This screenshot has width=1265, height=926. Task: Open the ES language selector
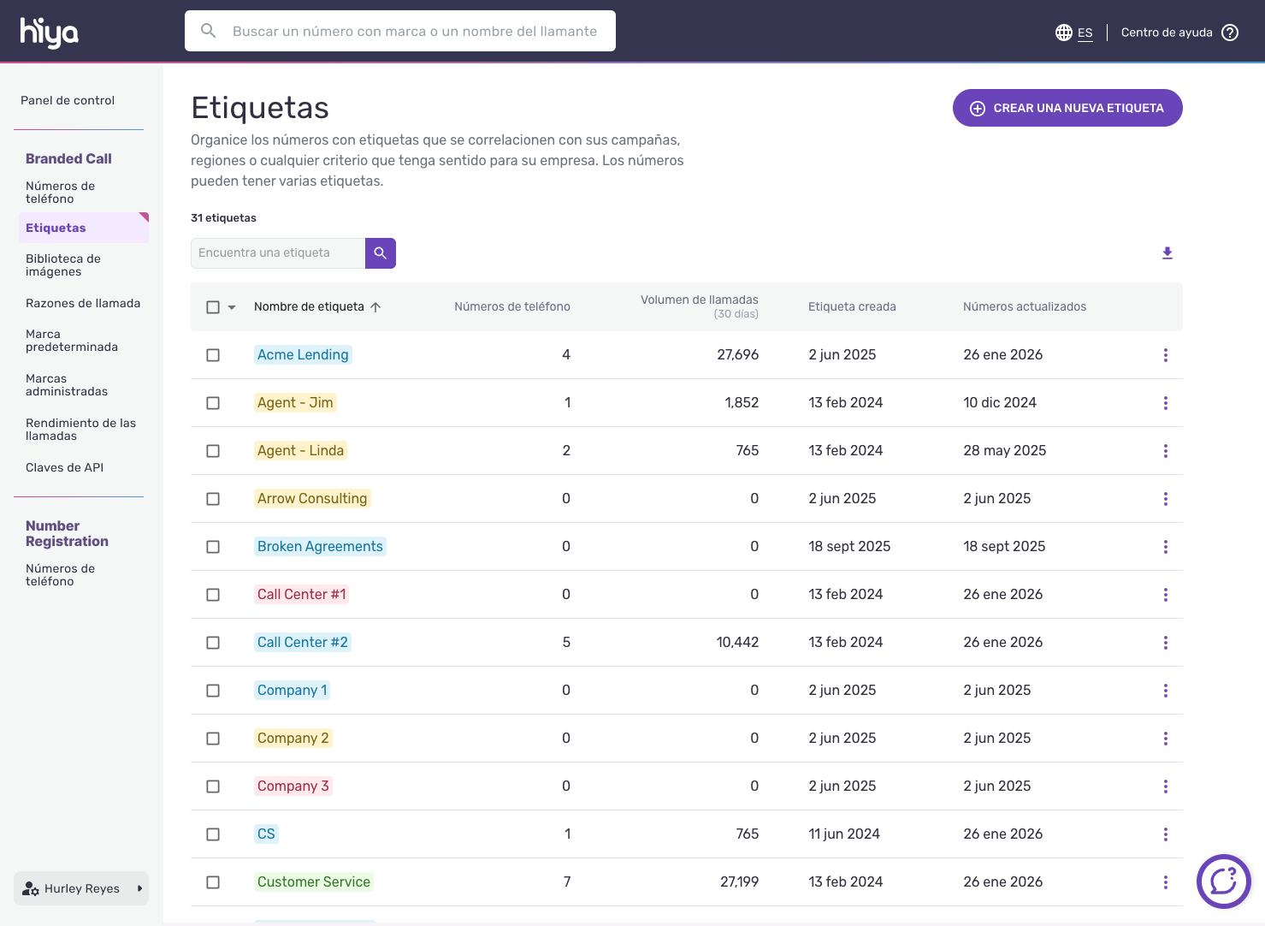click(1074, 33)
